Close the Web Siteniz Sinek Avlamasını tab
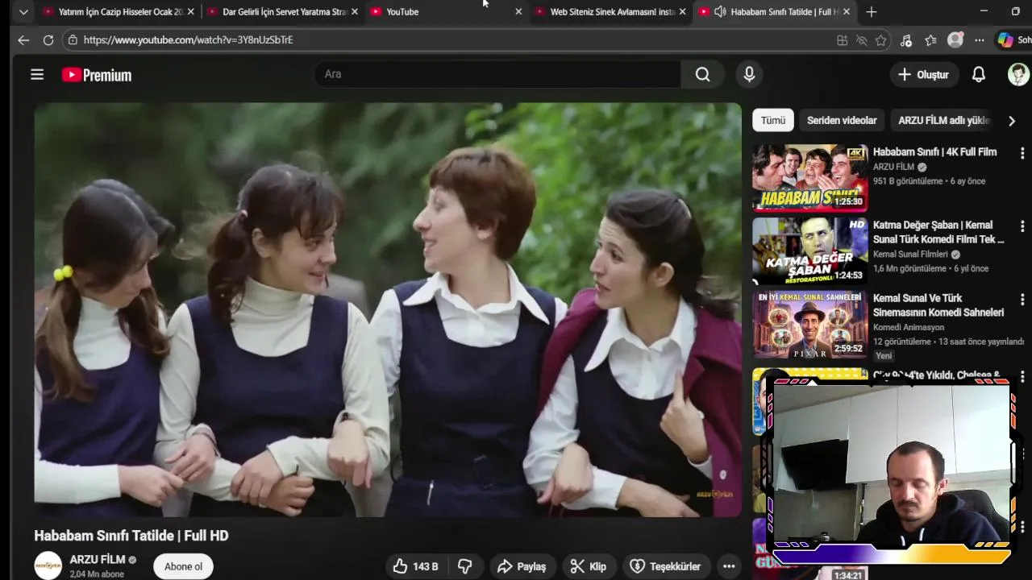This screenshot has height=580, width=1032. coord(683,12)
